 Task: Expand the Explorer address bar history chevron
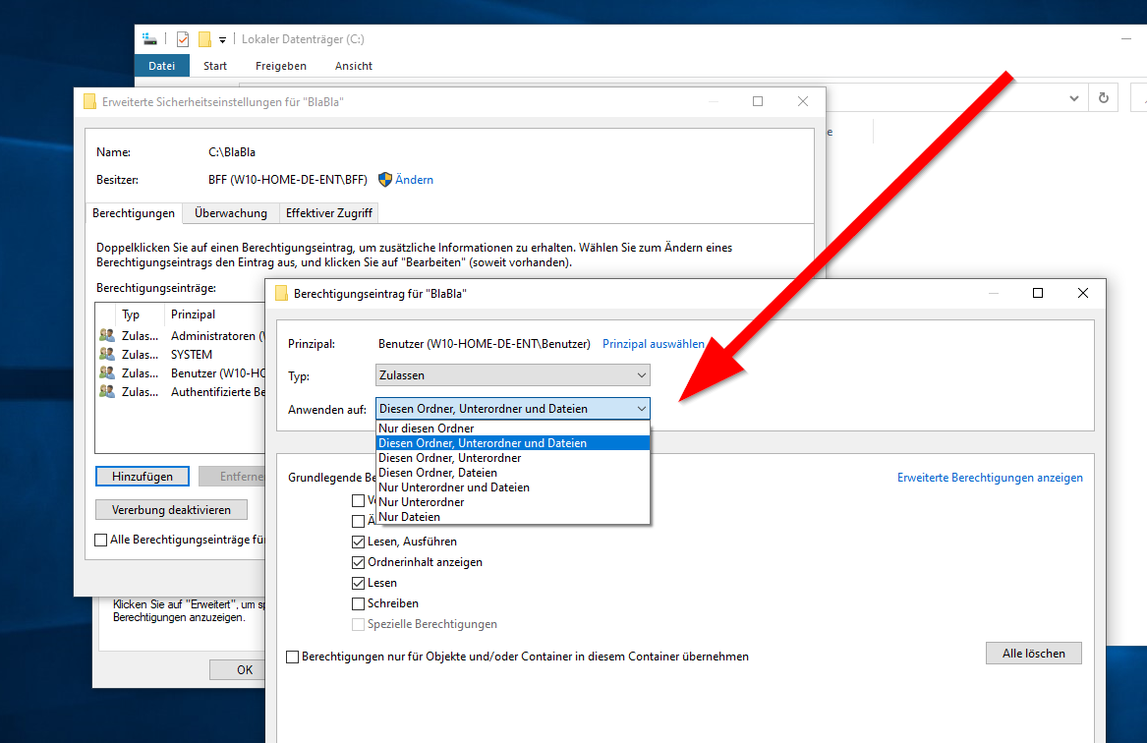pos(1074,98)
